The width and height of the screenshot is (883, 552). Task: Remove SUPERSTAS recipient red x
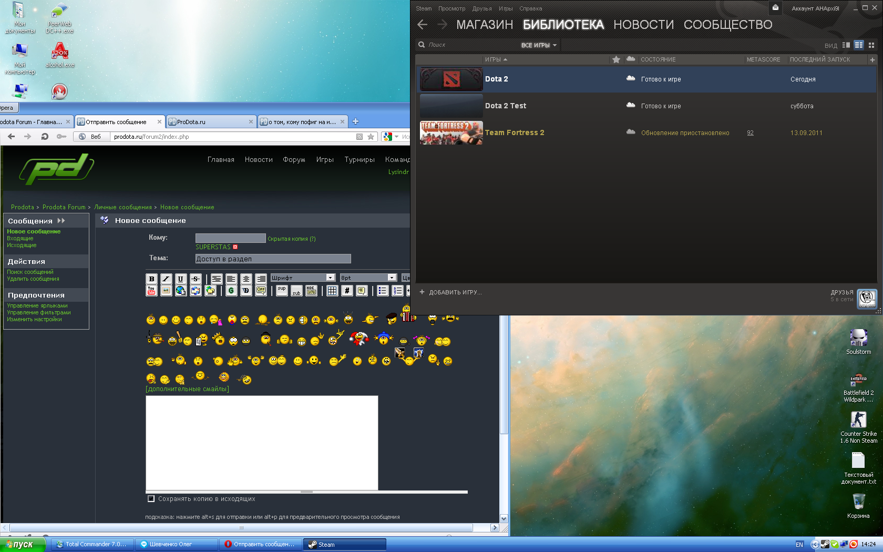click(235, 247)
